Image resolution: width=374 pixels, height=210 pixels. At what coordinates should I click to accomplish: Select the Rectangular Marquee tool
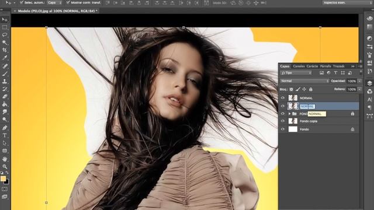pos(5,27)
